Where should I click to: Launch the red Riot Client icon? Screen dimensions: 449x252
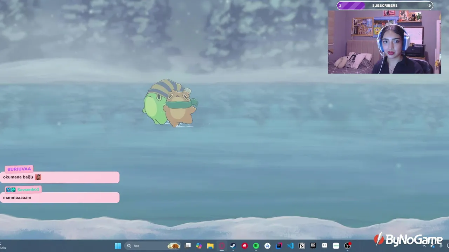(244, 246)
